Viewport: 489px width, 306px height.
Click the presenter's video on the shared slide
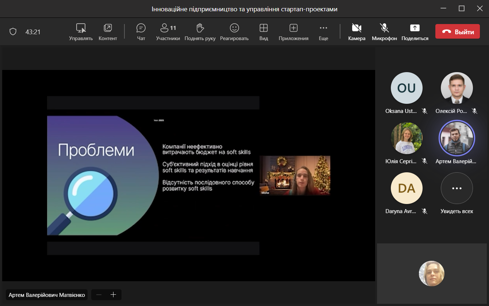pos(295,176)
